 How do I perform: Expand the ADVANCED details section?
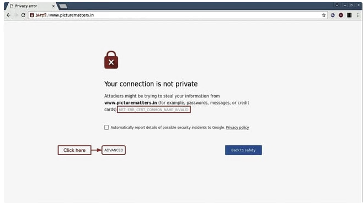pyautogui.click(x=114, y=150)
